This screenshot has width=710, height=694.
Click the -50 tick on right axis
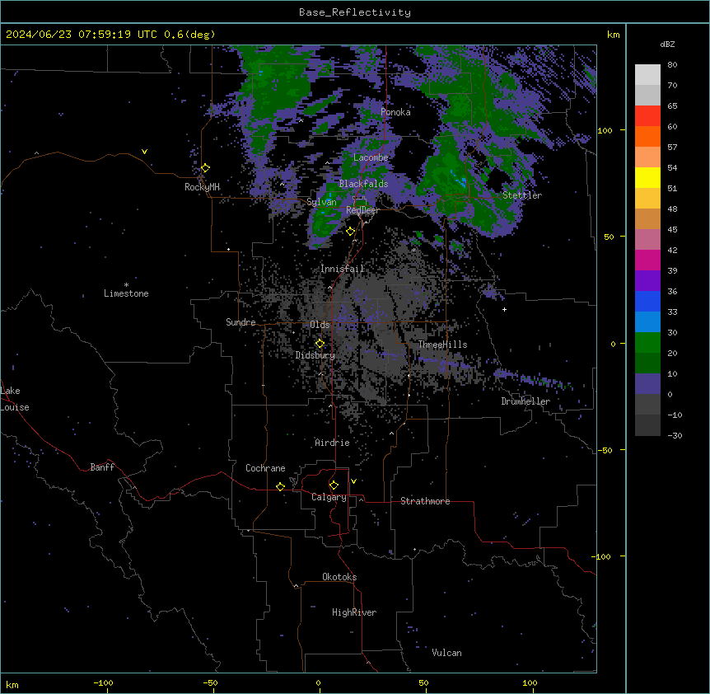pyautogui.click(x=605, y=450)
